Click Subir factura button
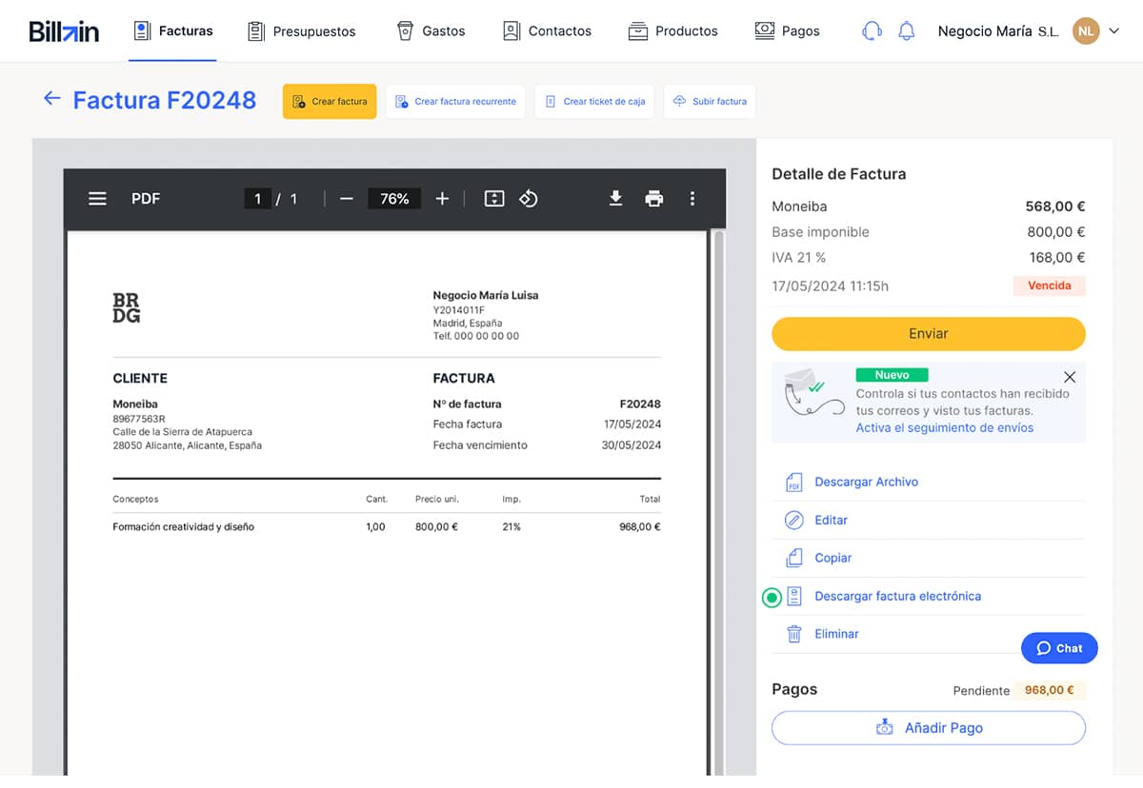The width and height of the screenshot is (1143, 788). coord(710,102)
